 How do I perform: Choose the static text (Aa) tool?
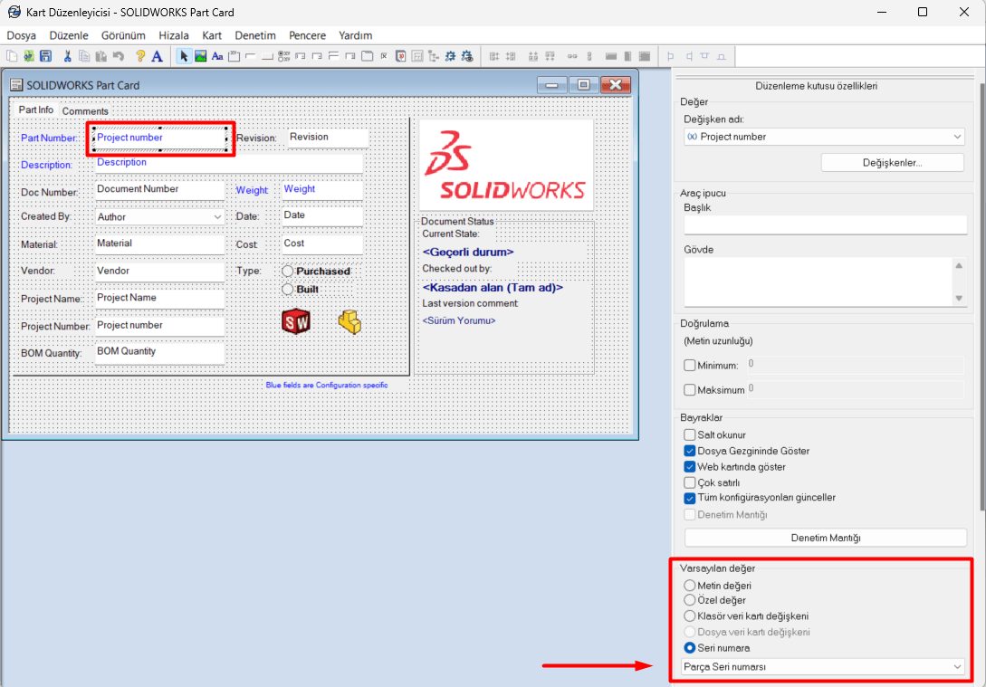(217, 56)
